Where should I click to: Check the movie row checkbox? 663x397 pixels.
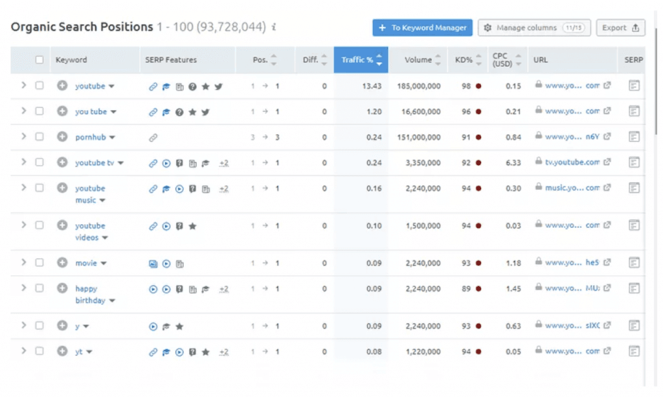pyautogui.click(x=39, y=262)
